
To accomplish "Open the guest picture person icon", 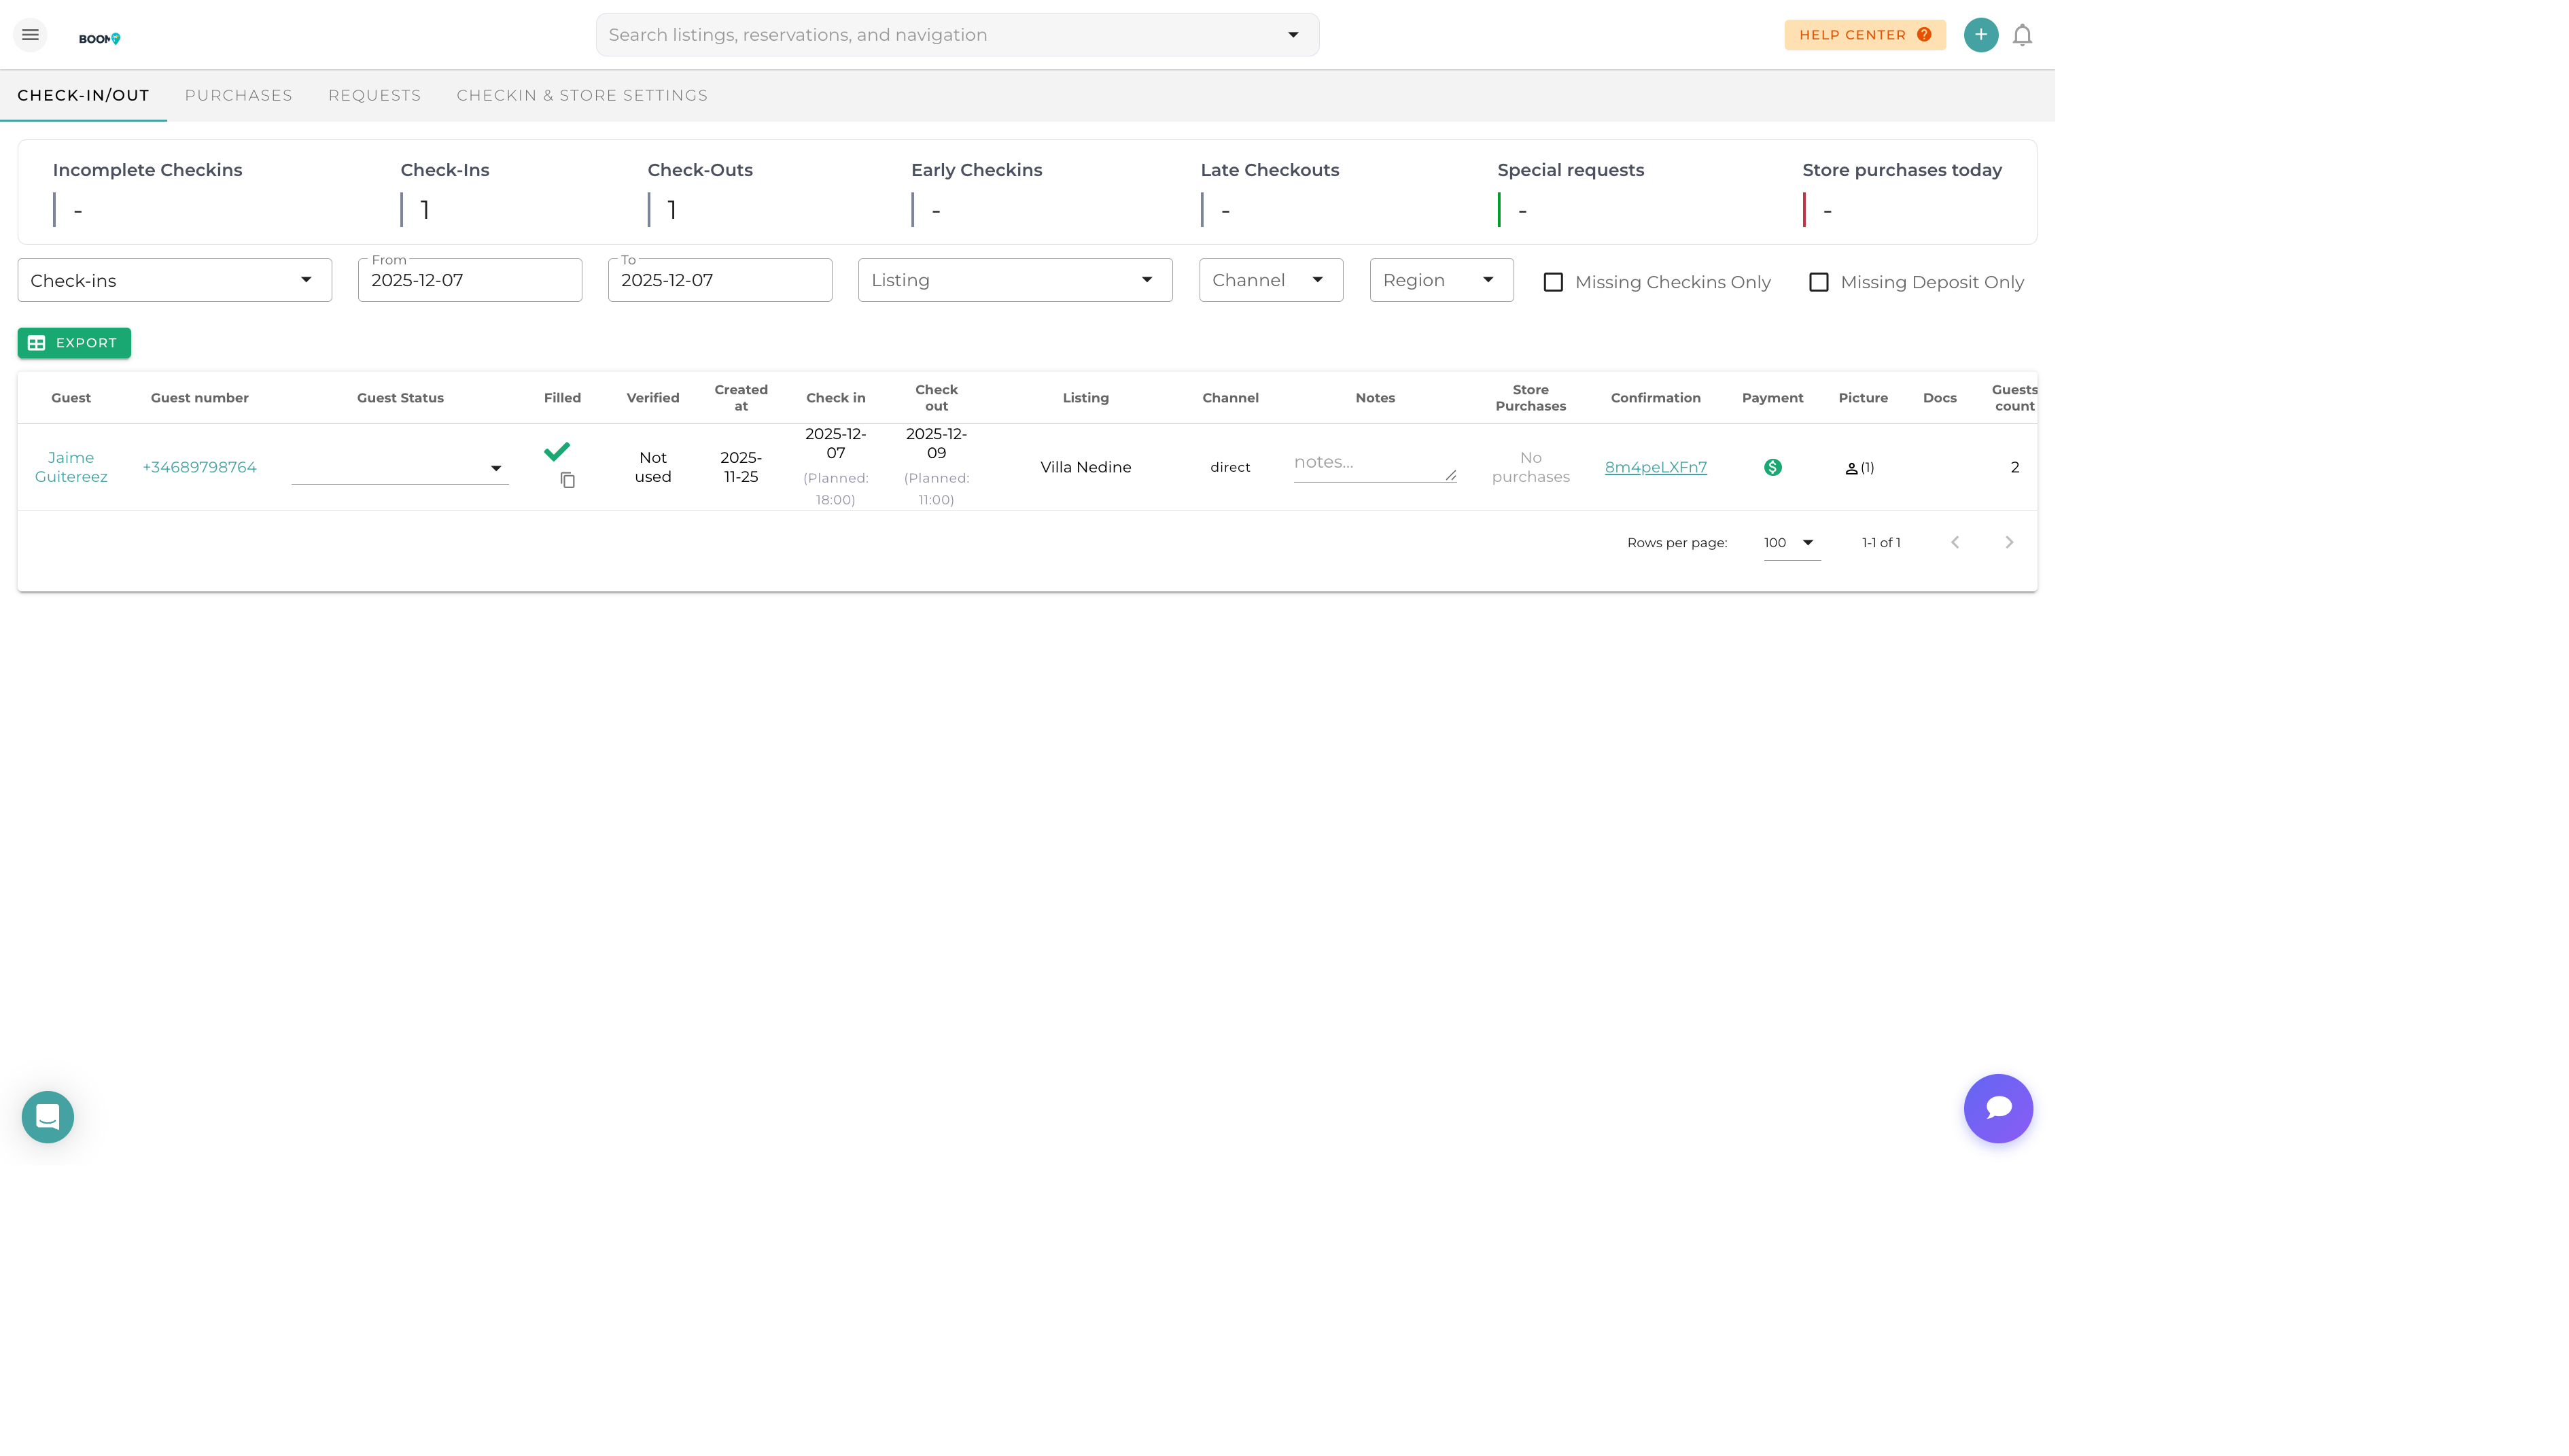I will (x=1851, y=468).
